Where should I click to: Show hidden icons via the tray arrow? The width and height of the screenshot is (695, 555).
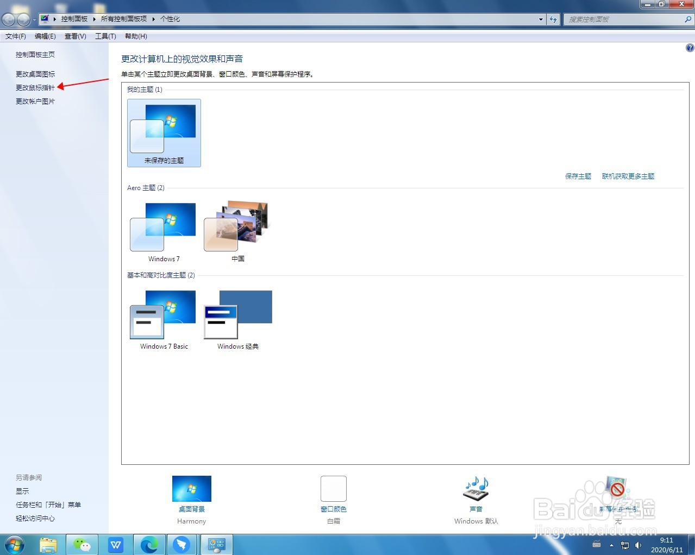[611, 545]
